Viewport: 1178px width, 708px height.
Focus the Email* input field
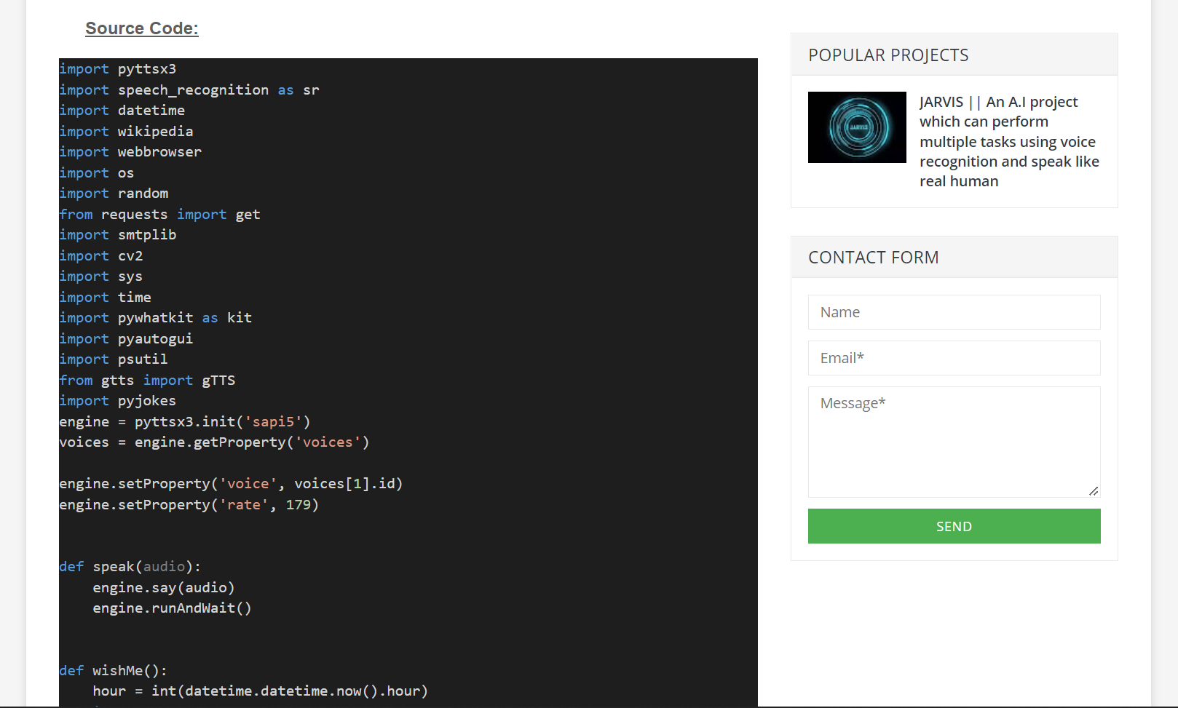pos(954,358)
